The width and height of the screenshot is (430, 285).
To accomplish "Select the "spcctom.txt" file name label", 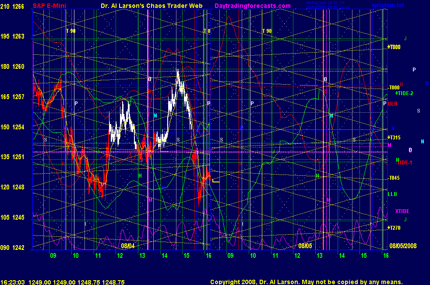I will 388,5.
